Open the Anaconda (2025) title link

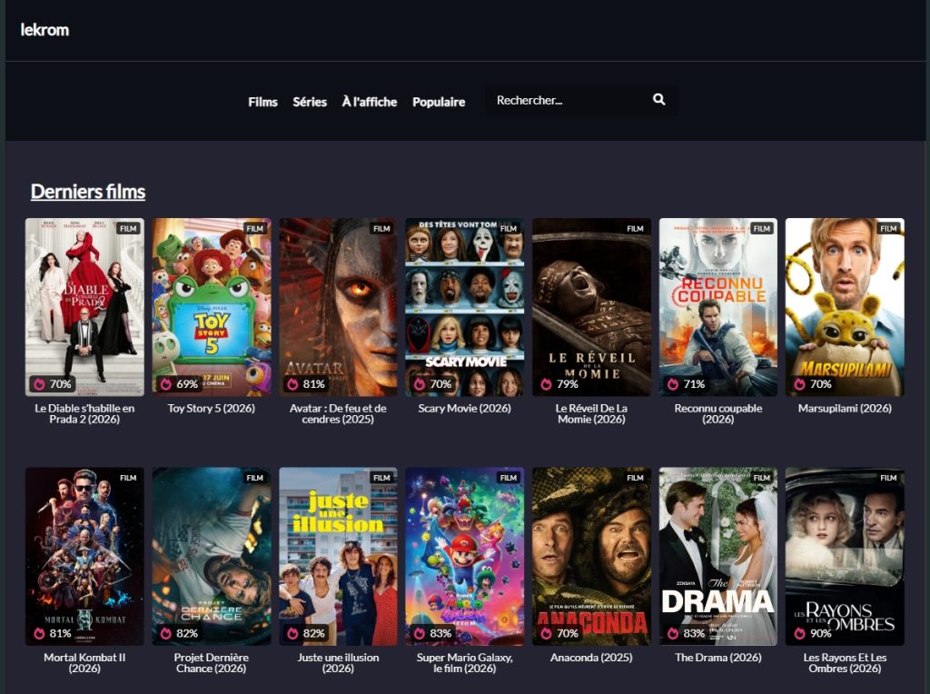tap(591, 658)
